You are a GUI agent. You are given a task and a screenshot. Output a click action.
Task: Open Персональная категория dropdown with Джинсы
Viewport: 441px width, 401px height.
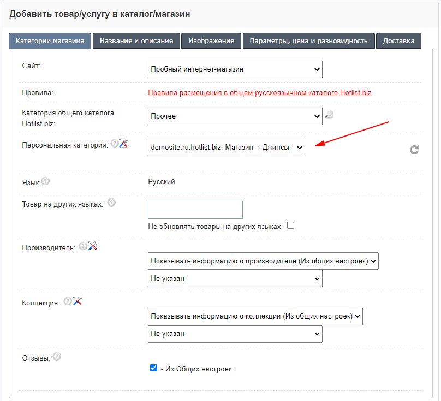coord(226,147)
